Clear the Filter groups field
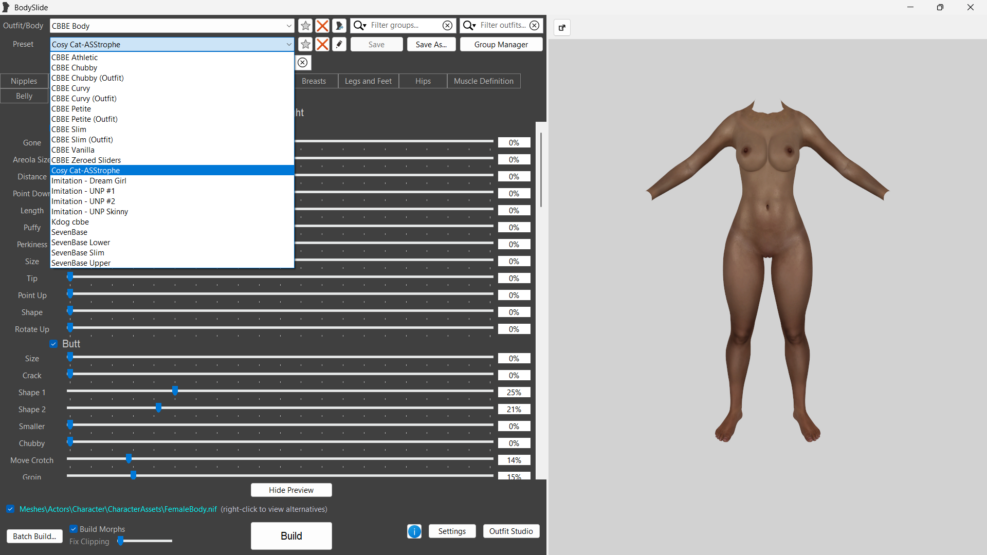 (x=448, y=25)
